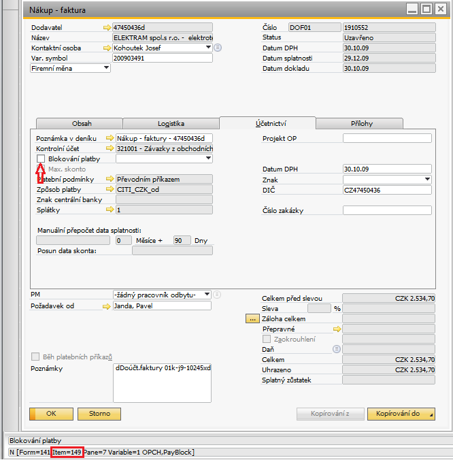
Task: Open the Přílohy tab
Action: coord(361,123)
